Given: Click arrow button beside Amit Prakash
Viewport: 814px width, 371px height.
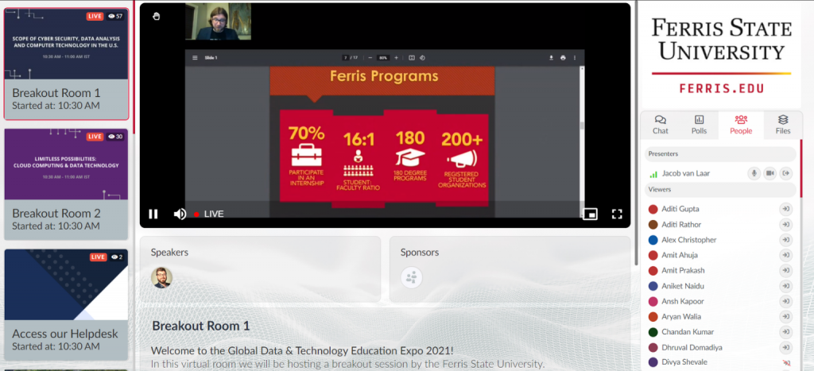Looking at the screenshot, I should click(786, 270).
